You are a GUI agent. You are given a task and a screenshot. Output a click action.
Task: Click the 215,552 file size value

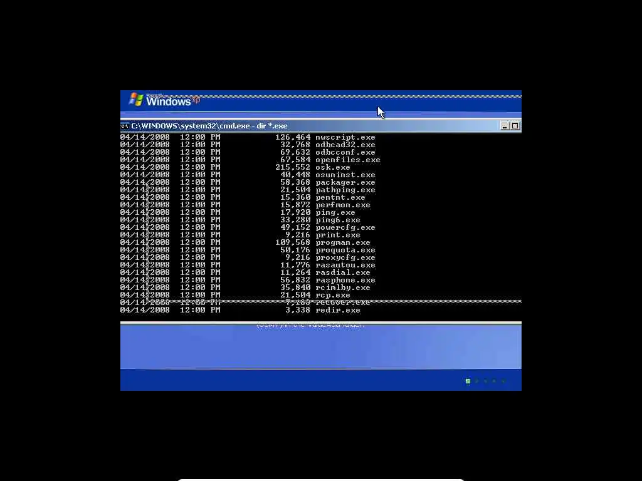coord(293,167)
